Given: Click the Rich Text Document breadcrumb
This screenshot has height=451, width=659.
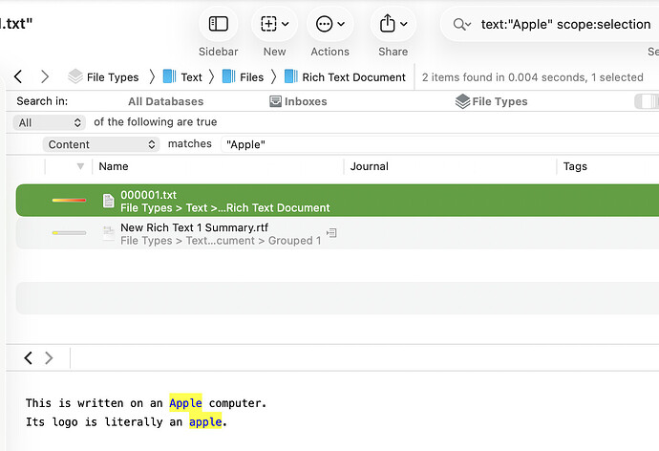Looking at the screenshot, I should tap(353, 77).
